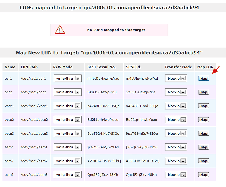Click SCSI serial 9gaT92-hKq7-8IOo
The height and width of the screenshot is (187, 226).
tap(103, 133)
